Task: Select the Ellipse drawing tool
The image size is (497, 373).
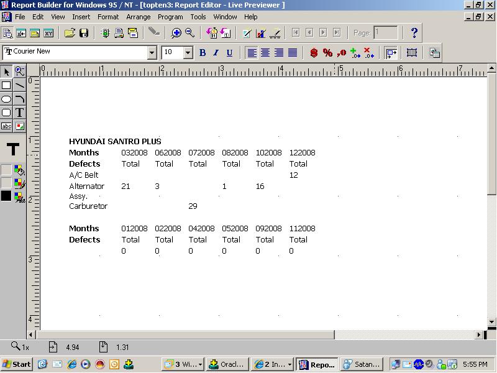Action: click(6, 99)
